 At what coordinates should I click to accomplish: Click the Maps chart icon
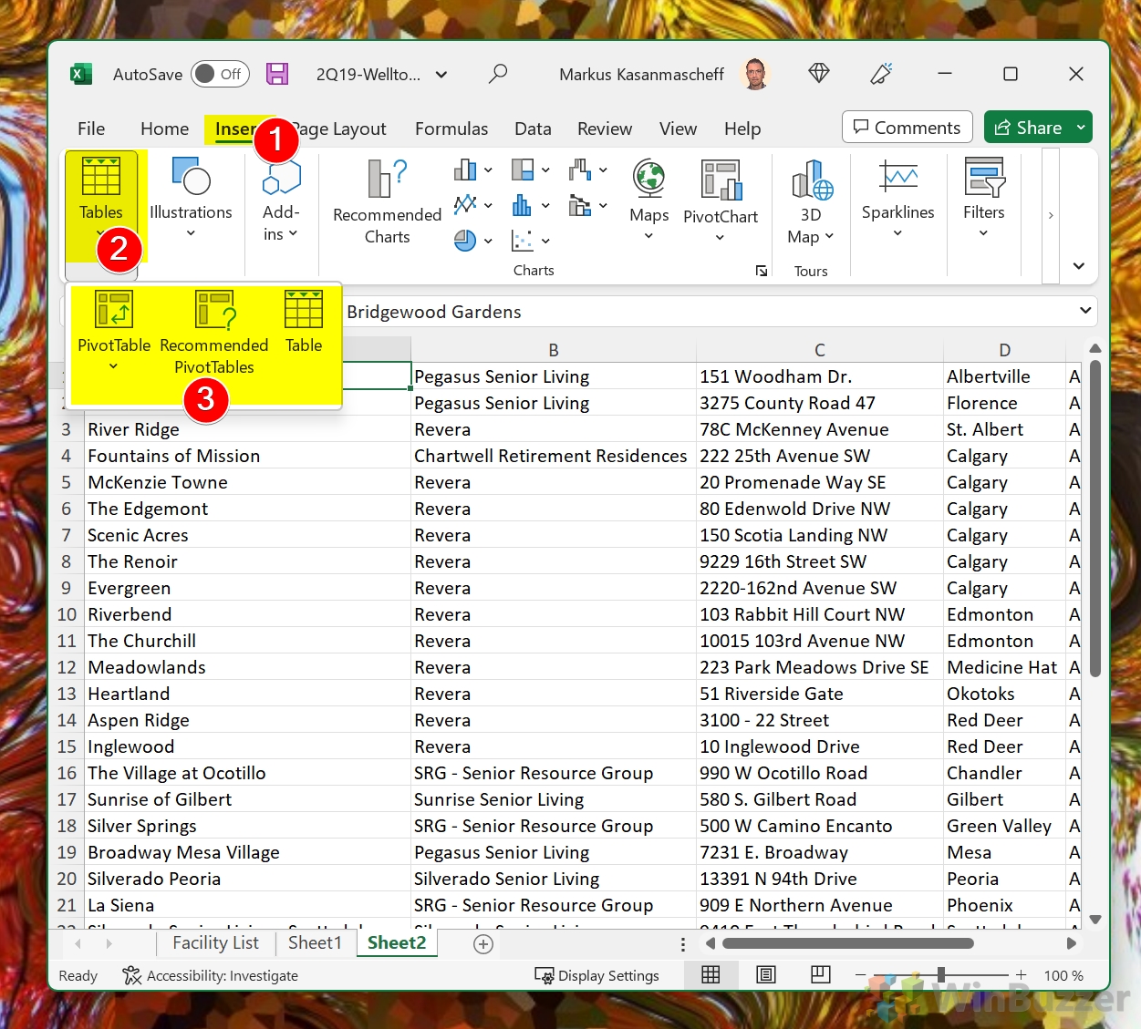coord(648,180)
